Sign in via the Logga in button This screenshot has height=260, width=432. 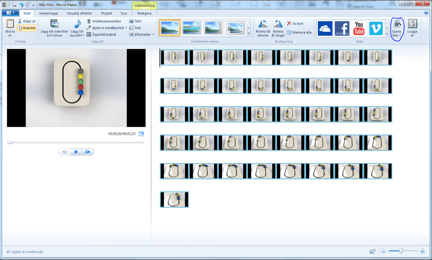click(412, 28)
